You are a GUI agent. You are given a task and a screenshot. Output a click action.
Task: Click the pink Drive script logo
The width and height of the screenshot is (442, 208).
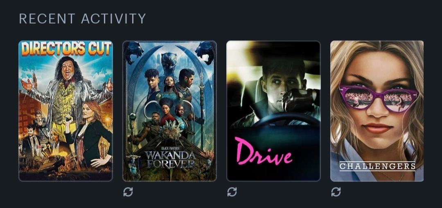(264, 151)
